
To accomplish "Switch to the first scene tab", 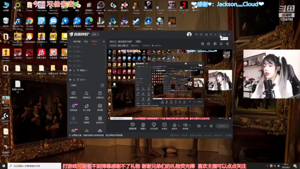I will pos(77,42).
